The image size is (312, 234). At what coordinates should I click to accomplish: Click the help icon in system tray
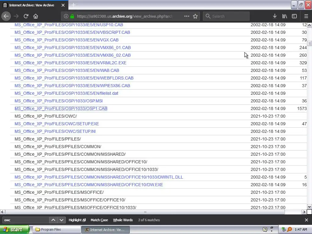point(265,229)
